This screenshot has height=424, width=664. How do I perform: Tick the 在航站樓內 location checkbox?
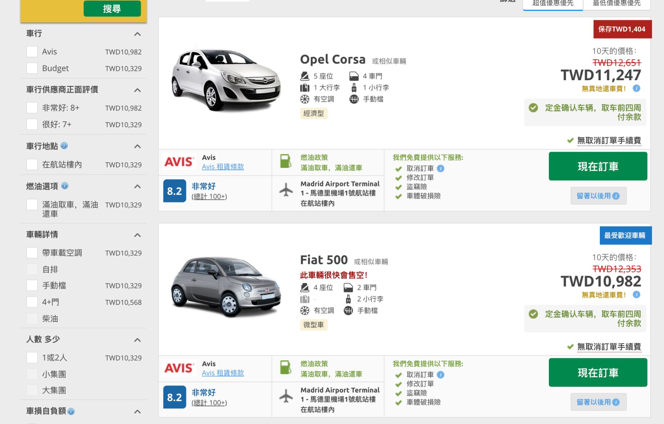[32, 164]
